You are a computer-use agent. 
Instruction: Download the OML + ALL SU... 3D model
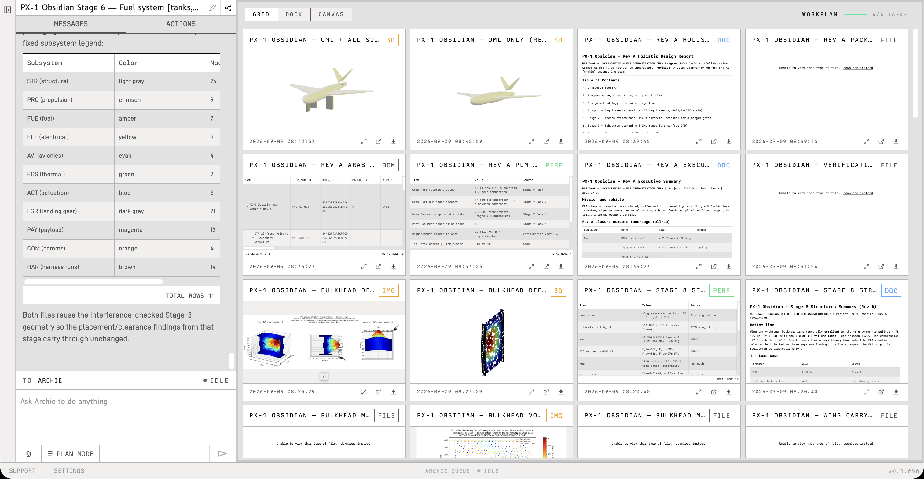coord(394,142)
